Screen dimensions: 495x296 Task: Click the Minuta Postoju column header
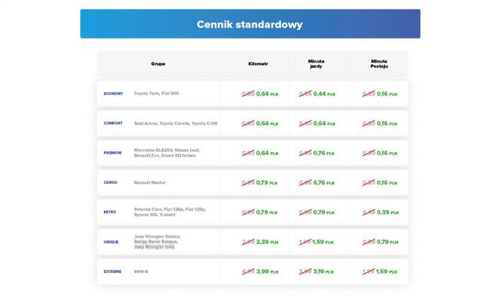coord(380,64)
